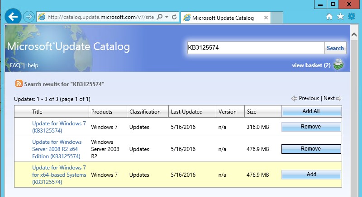This screenshot has width=362, height=197.
Task: Click the scrollbar up arrow
Action: point(354,34)
